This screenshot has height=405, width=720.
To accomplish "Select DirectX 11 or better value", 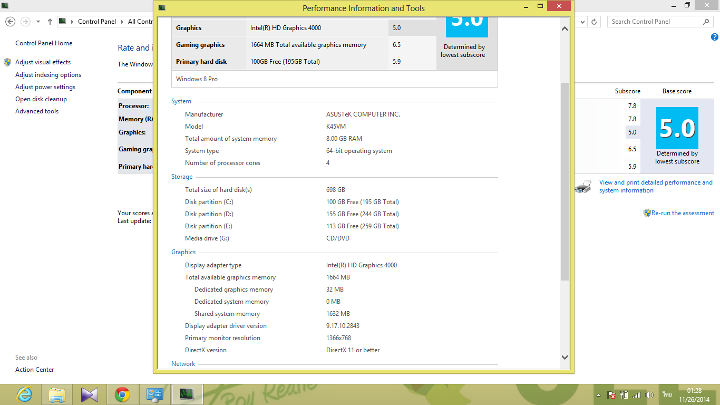I will coord(353,350).
